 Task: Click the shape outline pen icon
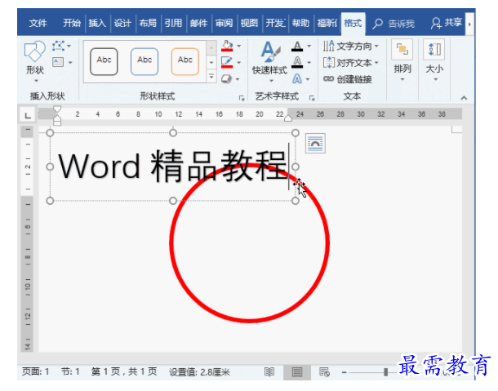(227, 62)
